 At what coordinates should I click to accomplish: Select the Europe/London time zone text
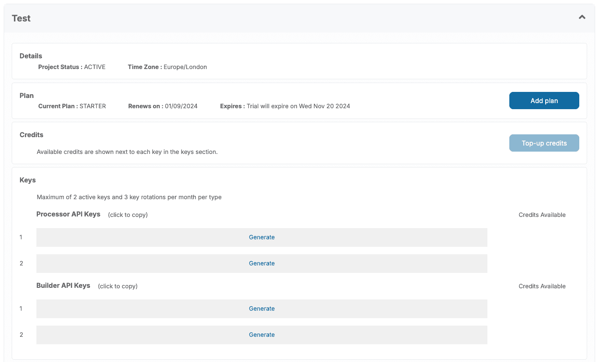point(185,67)
